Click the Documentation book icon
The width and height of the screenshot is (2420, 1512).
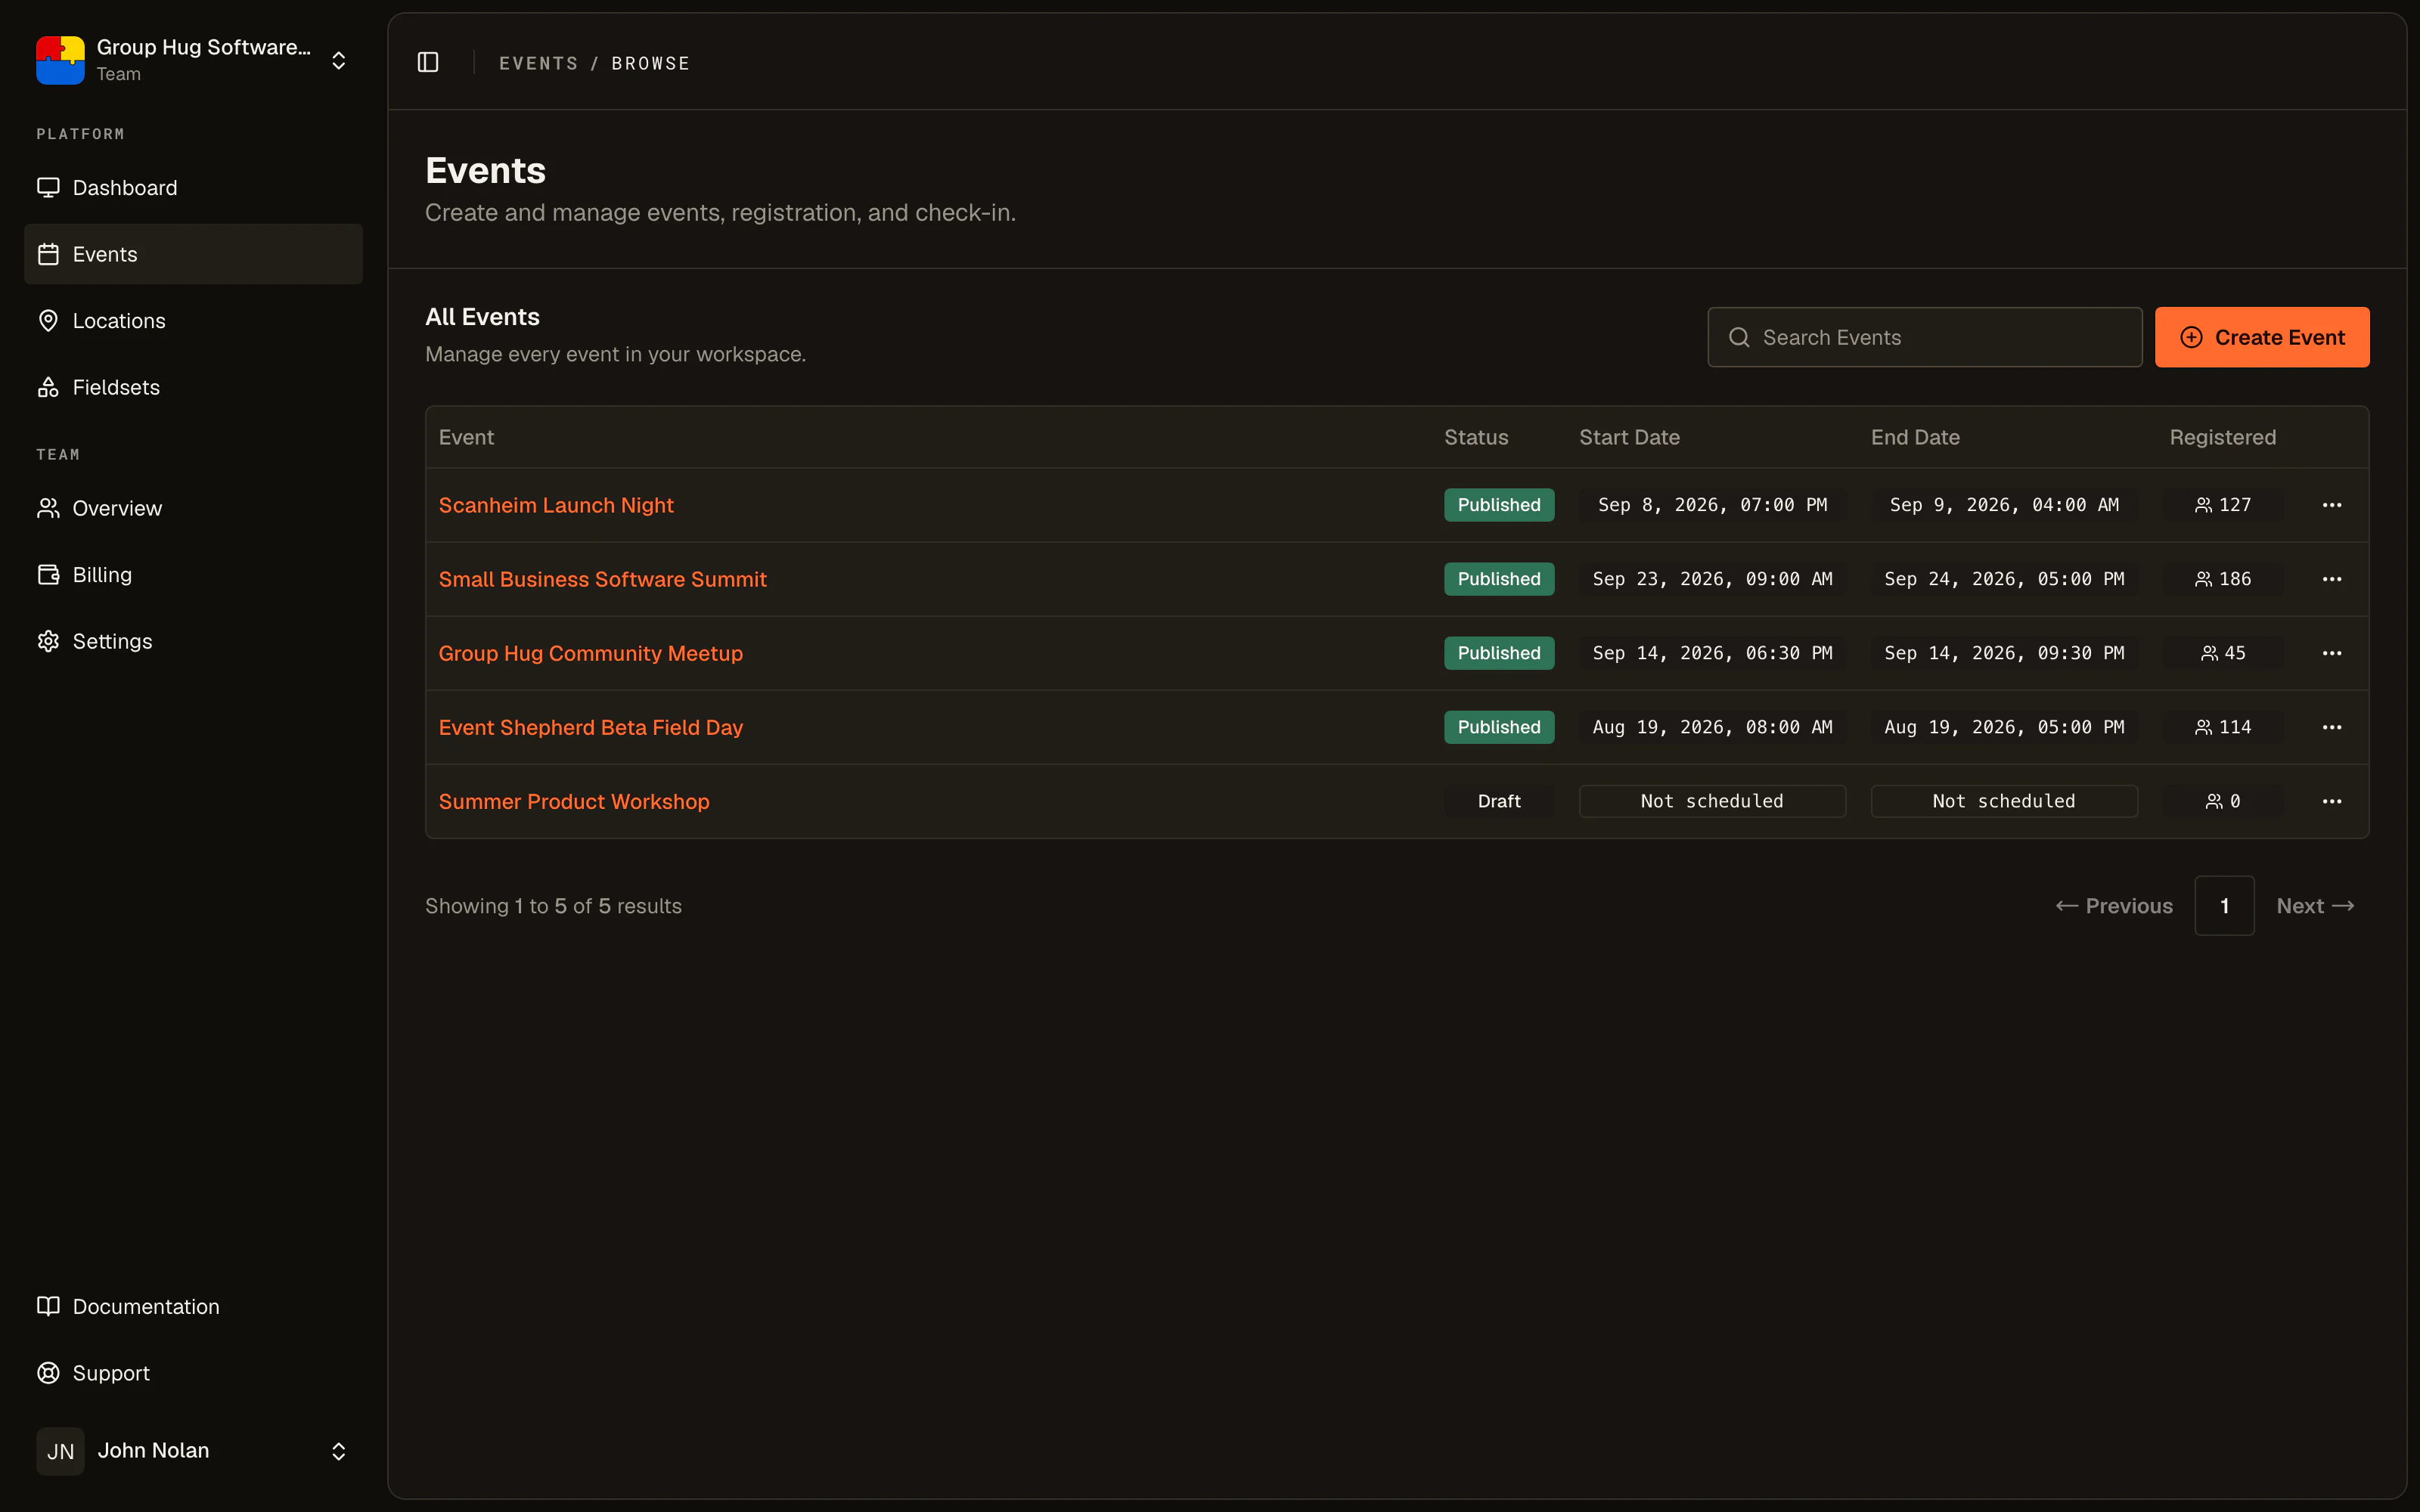[48, 1306]
